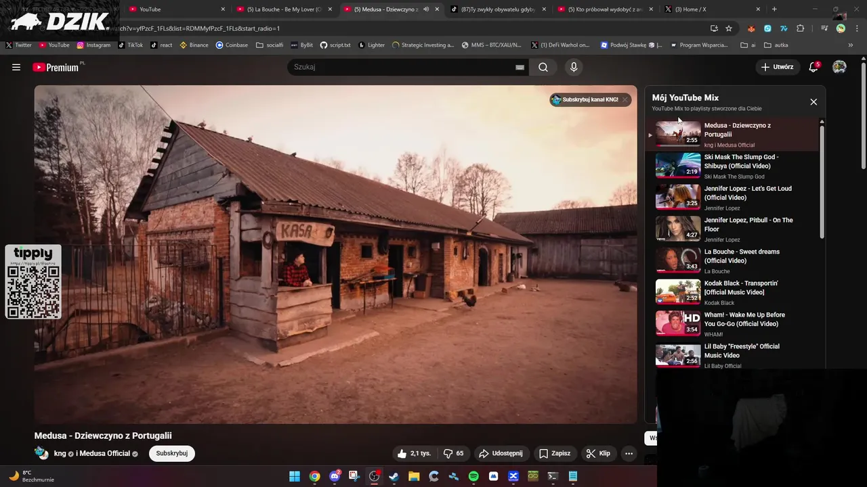Play Kodak Black - Transportin'
The image size is (867, 487).
[736, 292]
